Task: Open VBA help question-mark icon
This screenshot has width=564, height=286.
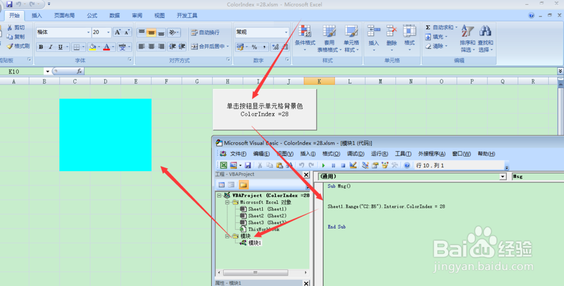Action: (407, 166)
